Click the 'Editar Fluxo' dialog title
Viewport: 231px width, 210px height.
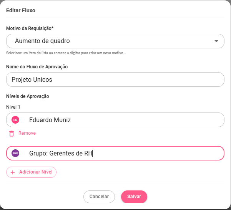[x=21, y=11]
